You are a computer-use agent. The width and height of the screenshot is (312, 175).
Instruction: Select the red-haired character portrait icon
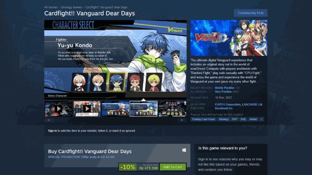(x=135, y=82)
